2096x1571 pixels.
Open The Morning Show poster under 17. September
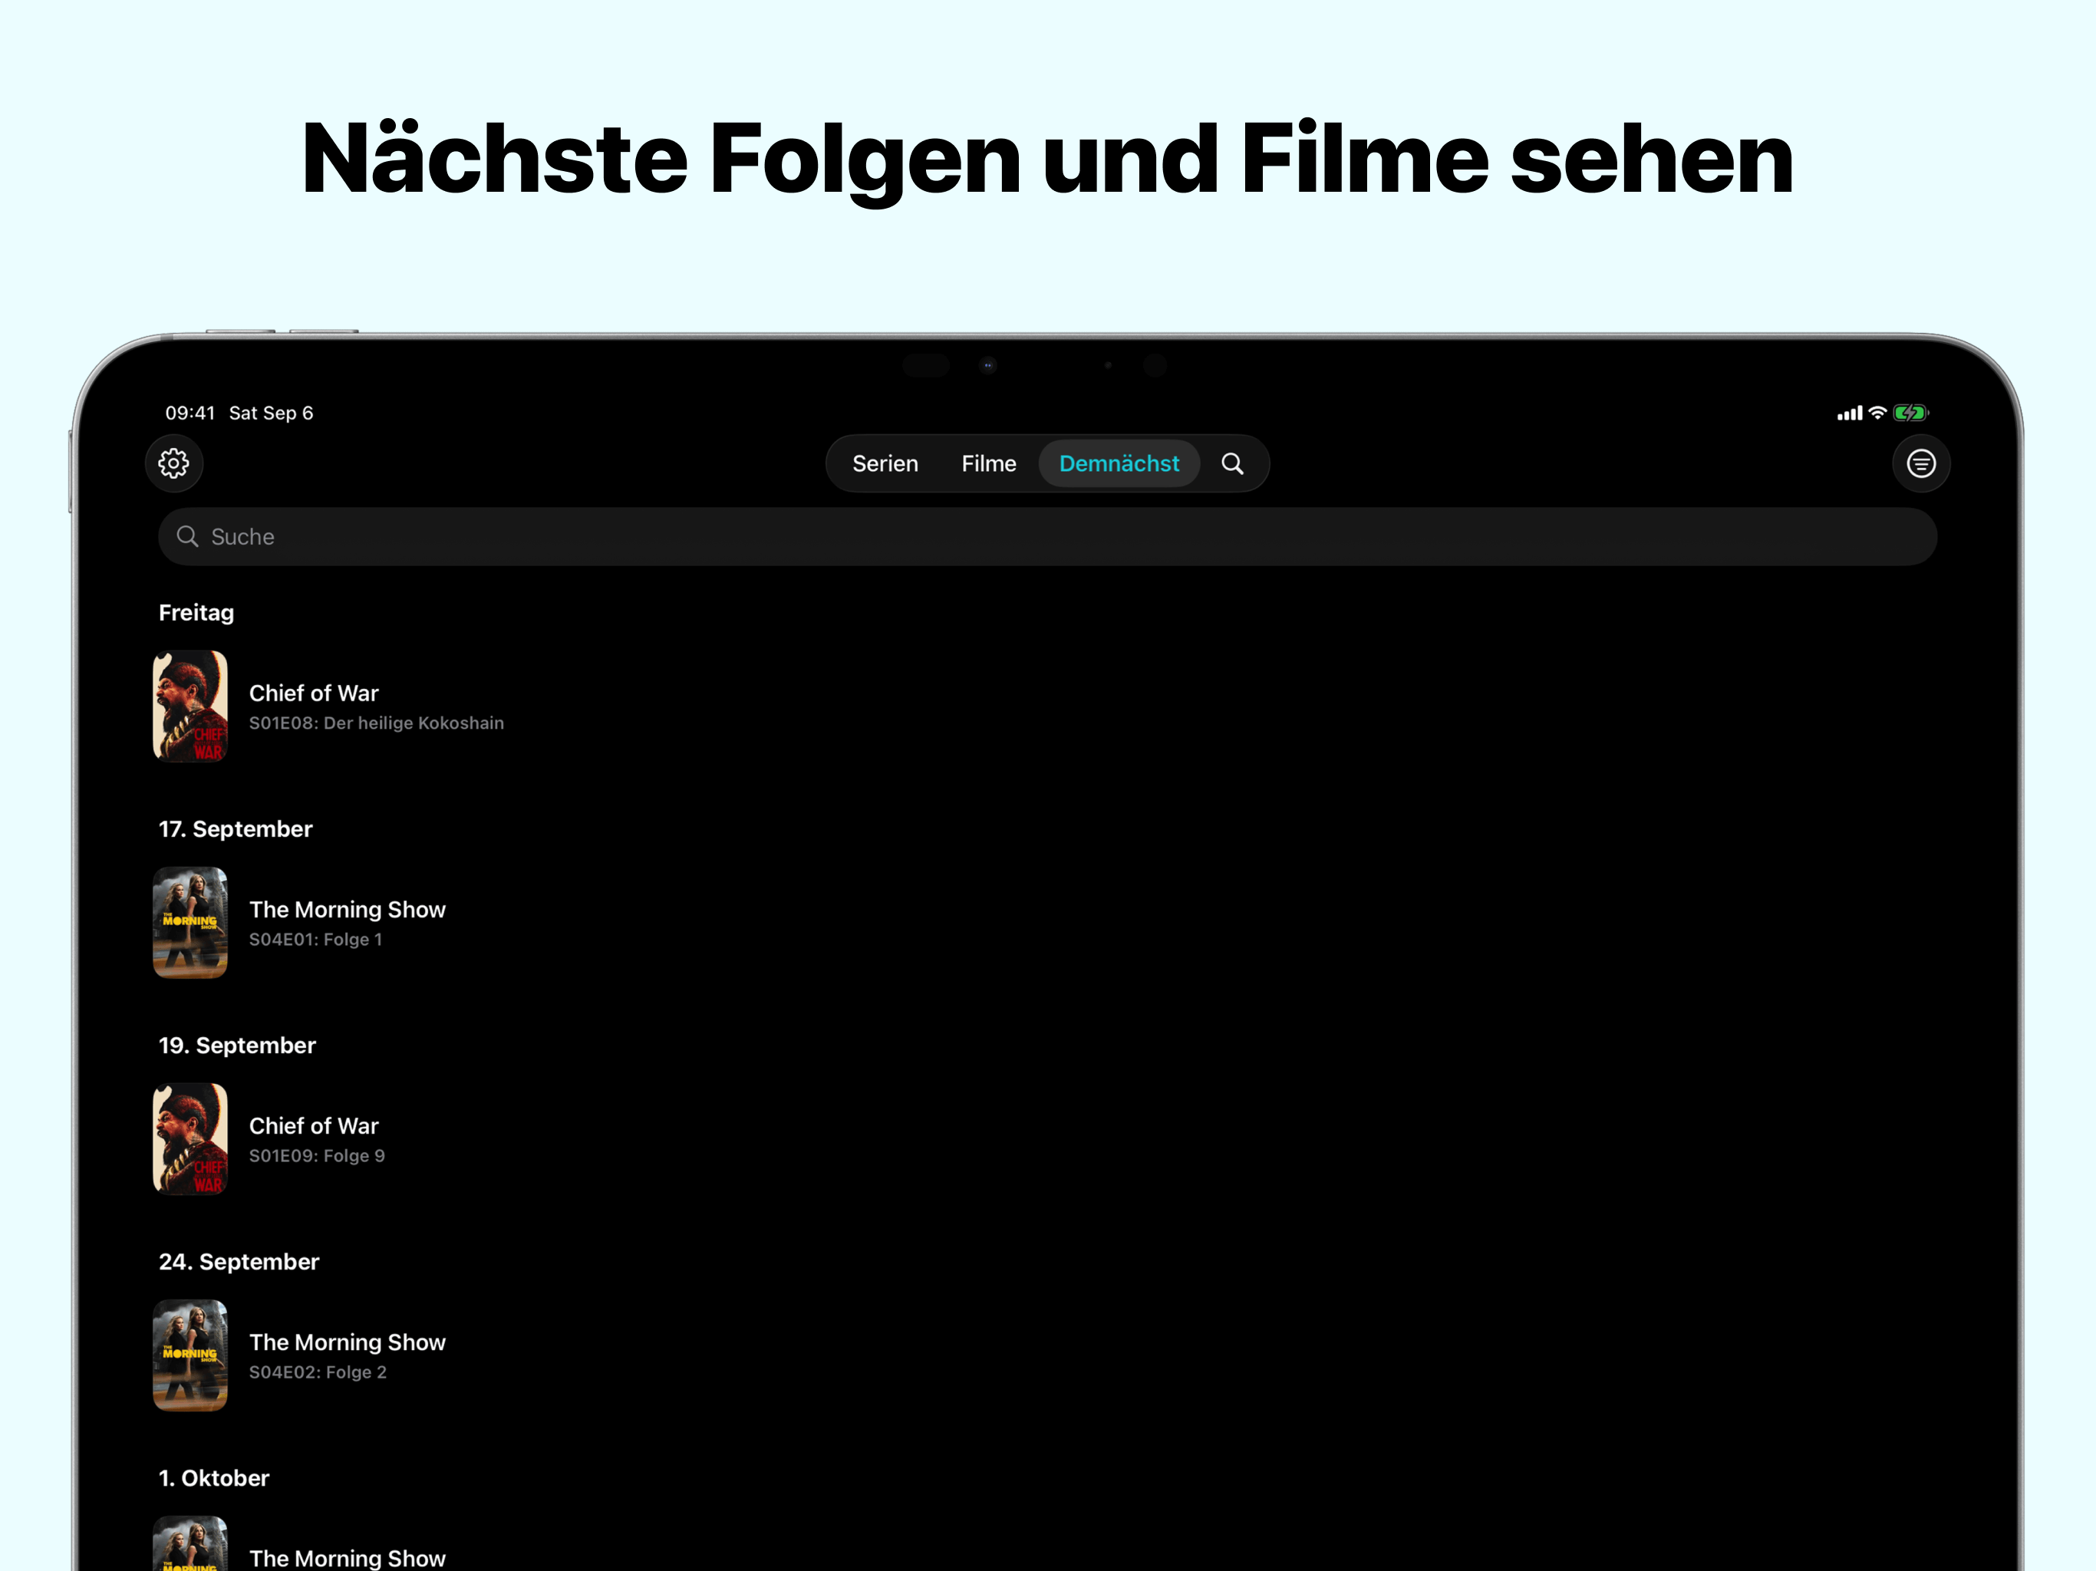tap(189, 922)
